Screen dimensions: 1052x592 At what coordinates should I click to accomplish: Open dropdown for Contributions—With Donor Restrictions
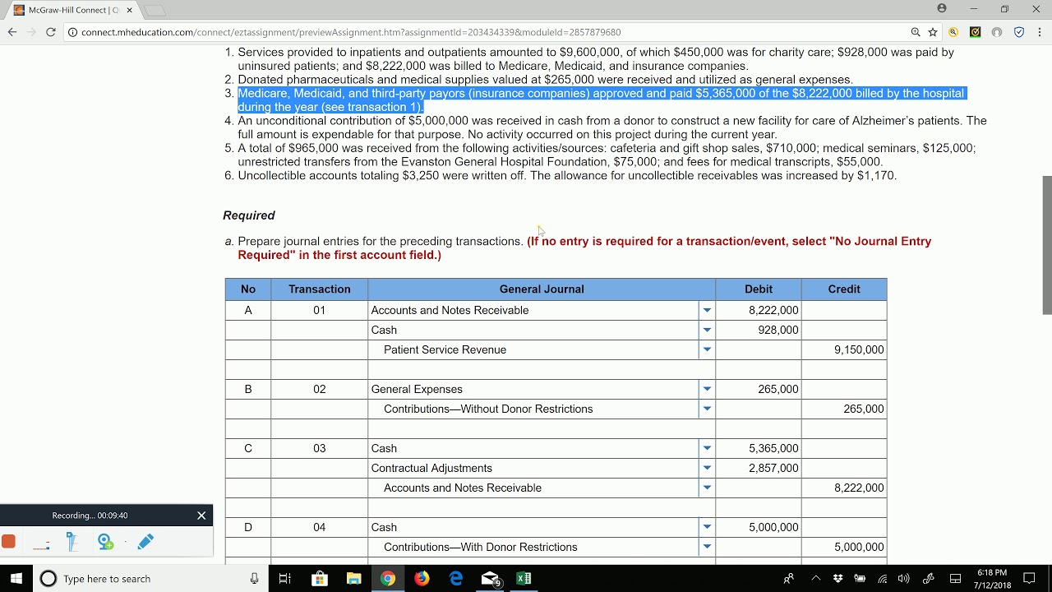707,547
